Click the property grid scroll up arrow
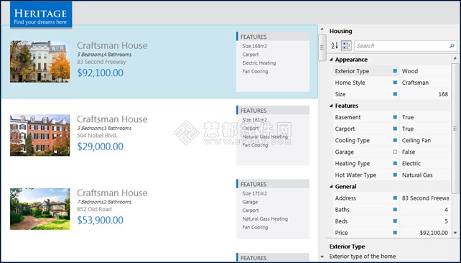 [455, 58]
